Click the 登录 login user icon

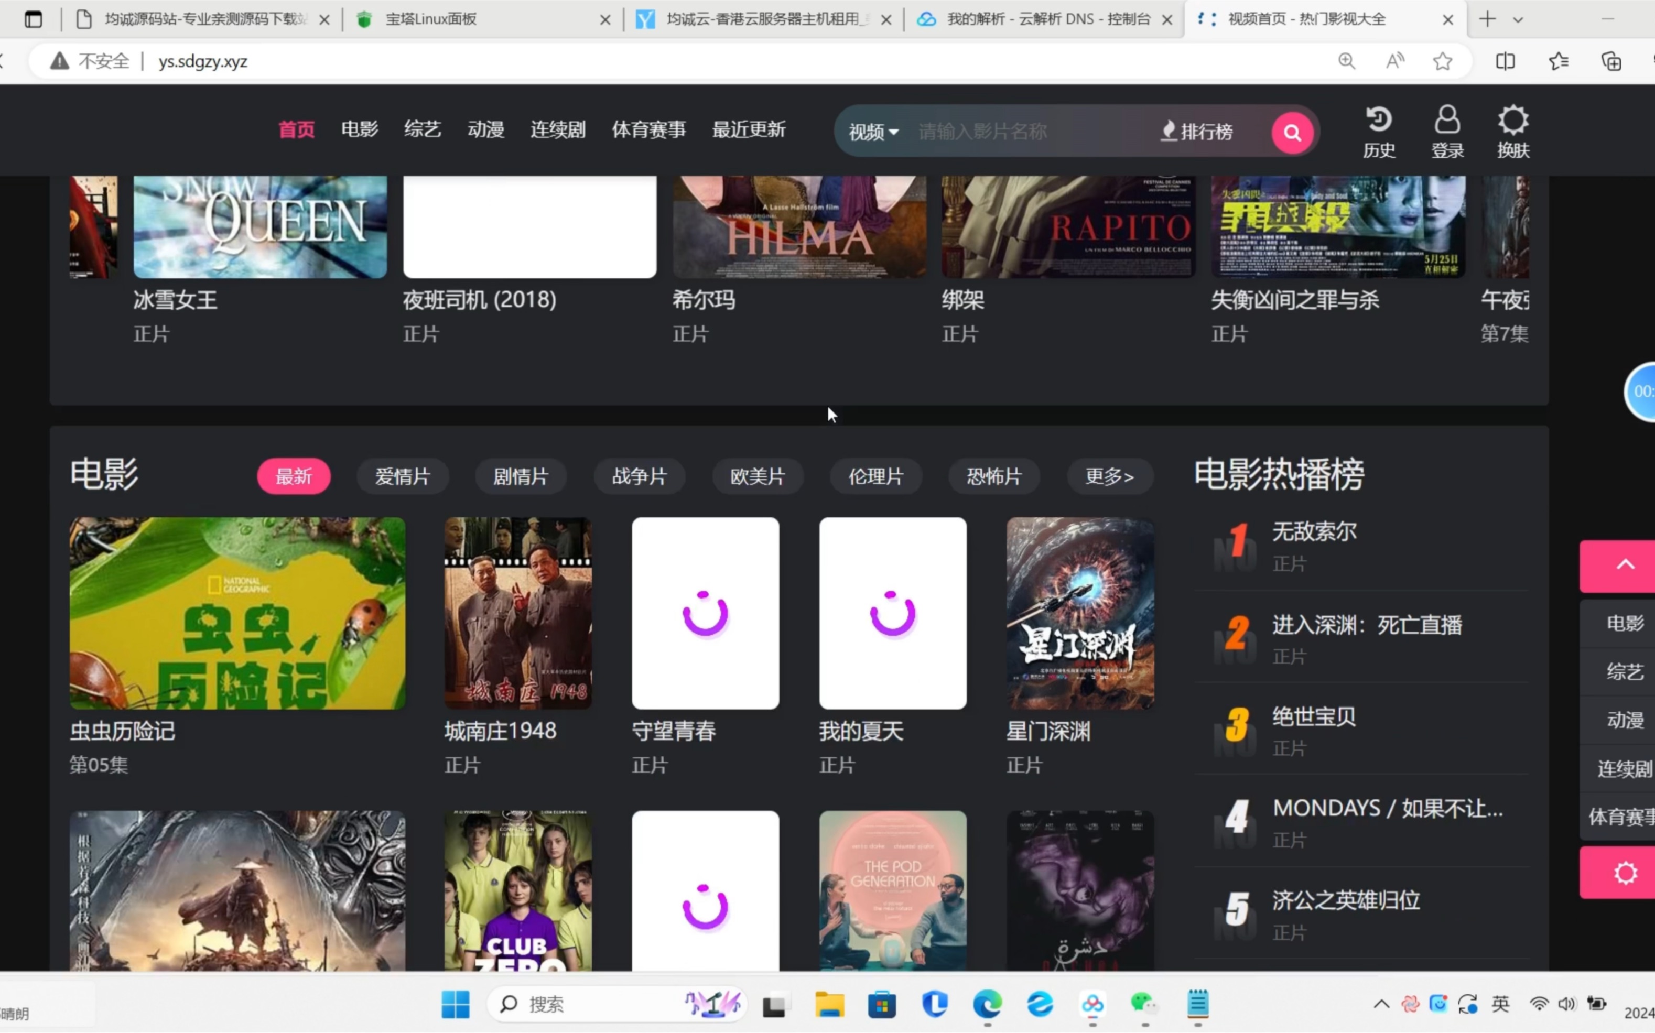[1447, 132]
